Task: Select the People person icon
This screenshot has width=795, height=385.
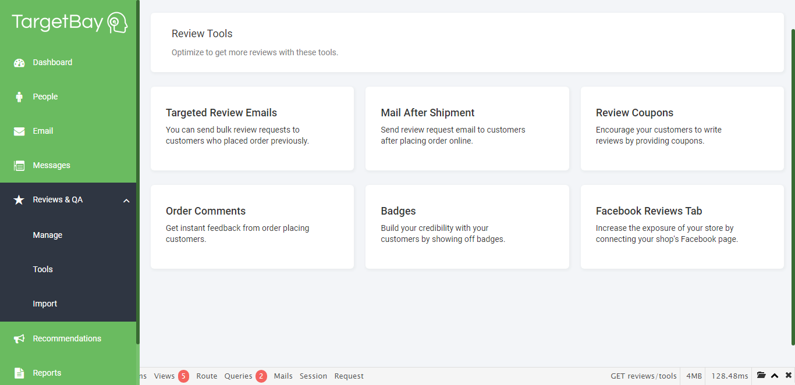Action: coord(19,97)
